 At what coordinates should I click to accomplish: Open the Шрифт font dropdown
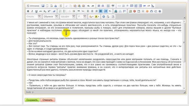[68, 16]
